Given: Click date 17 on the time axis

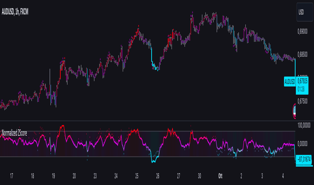Looking at the screenshot, I should click(11, 176).
